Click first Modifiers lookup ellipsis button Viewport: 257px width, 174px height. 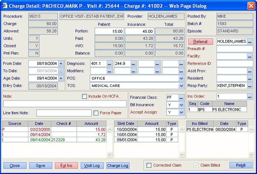(x=109, y=71)
